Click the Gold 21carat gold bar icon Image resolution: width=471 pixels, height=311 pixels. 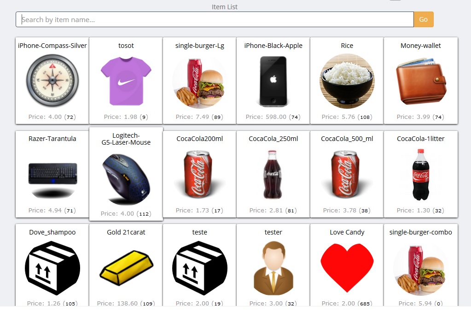126,268
